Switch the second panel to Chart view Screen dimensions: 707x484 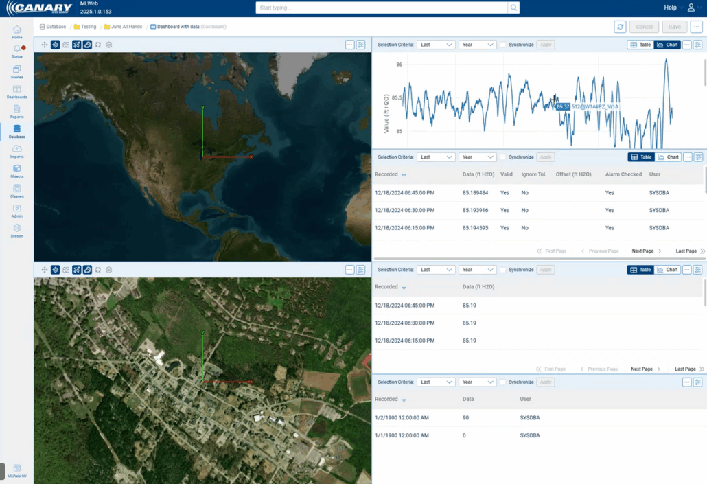click(668, 157)
